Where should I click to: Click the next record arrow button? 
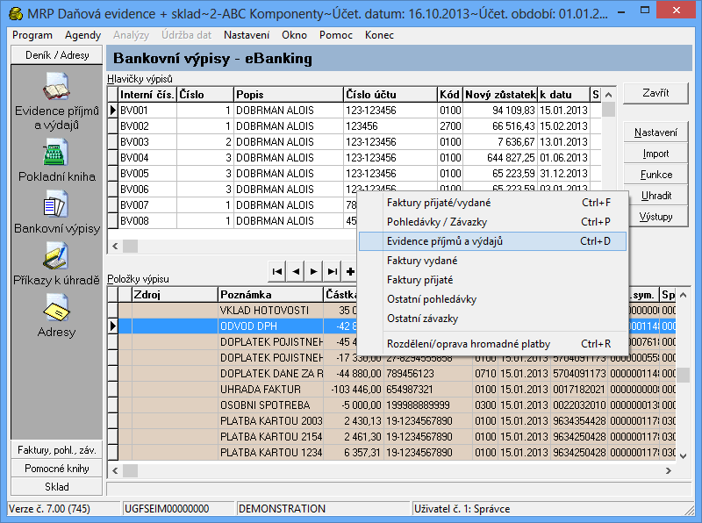(x=314, y=270)
